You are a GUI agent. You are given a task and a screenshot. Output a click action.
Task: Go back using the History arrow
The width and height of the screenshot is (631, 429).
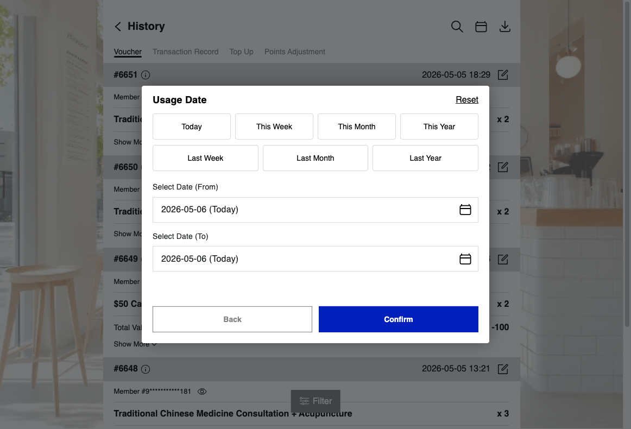(x=118, y=27)
